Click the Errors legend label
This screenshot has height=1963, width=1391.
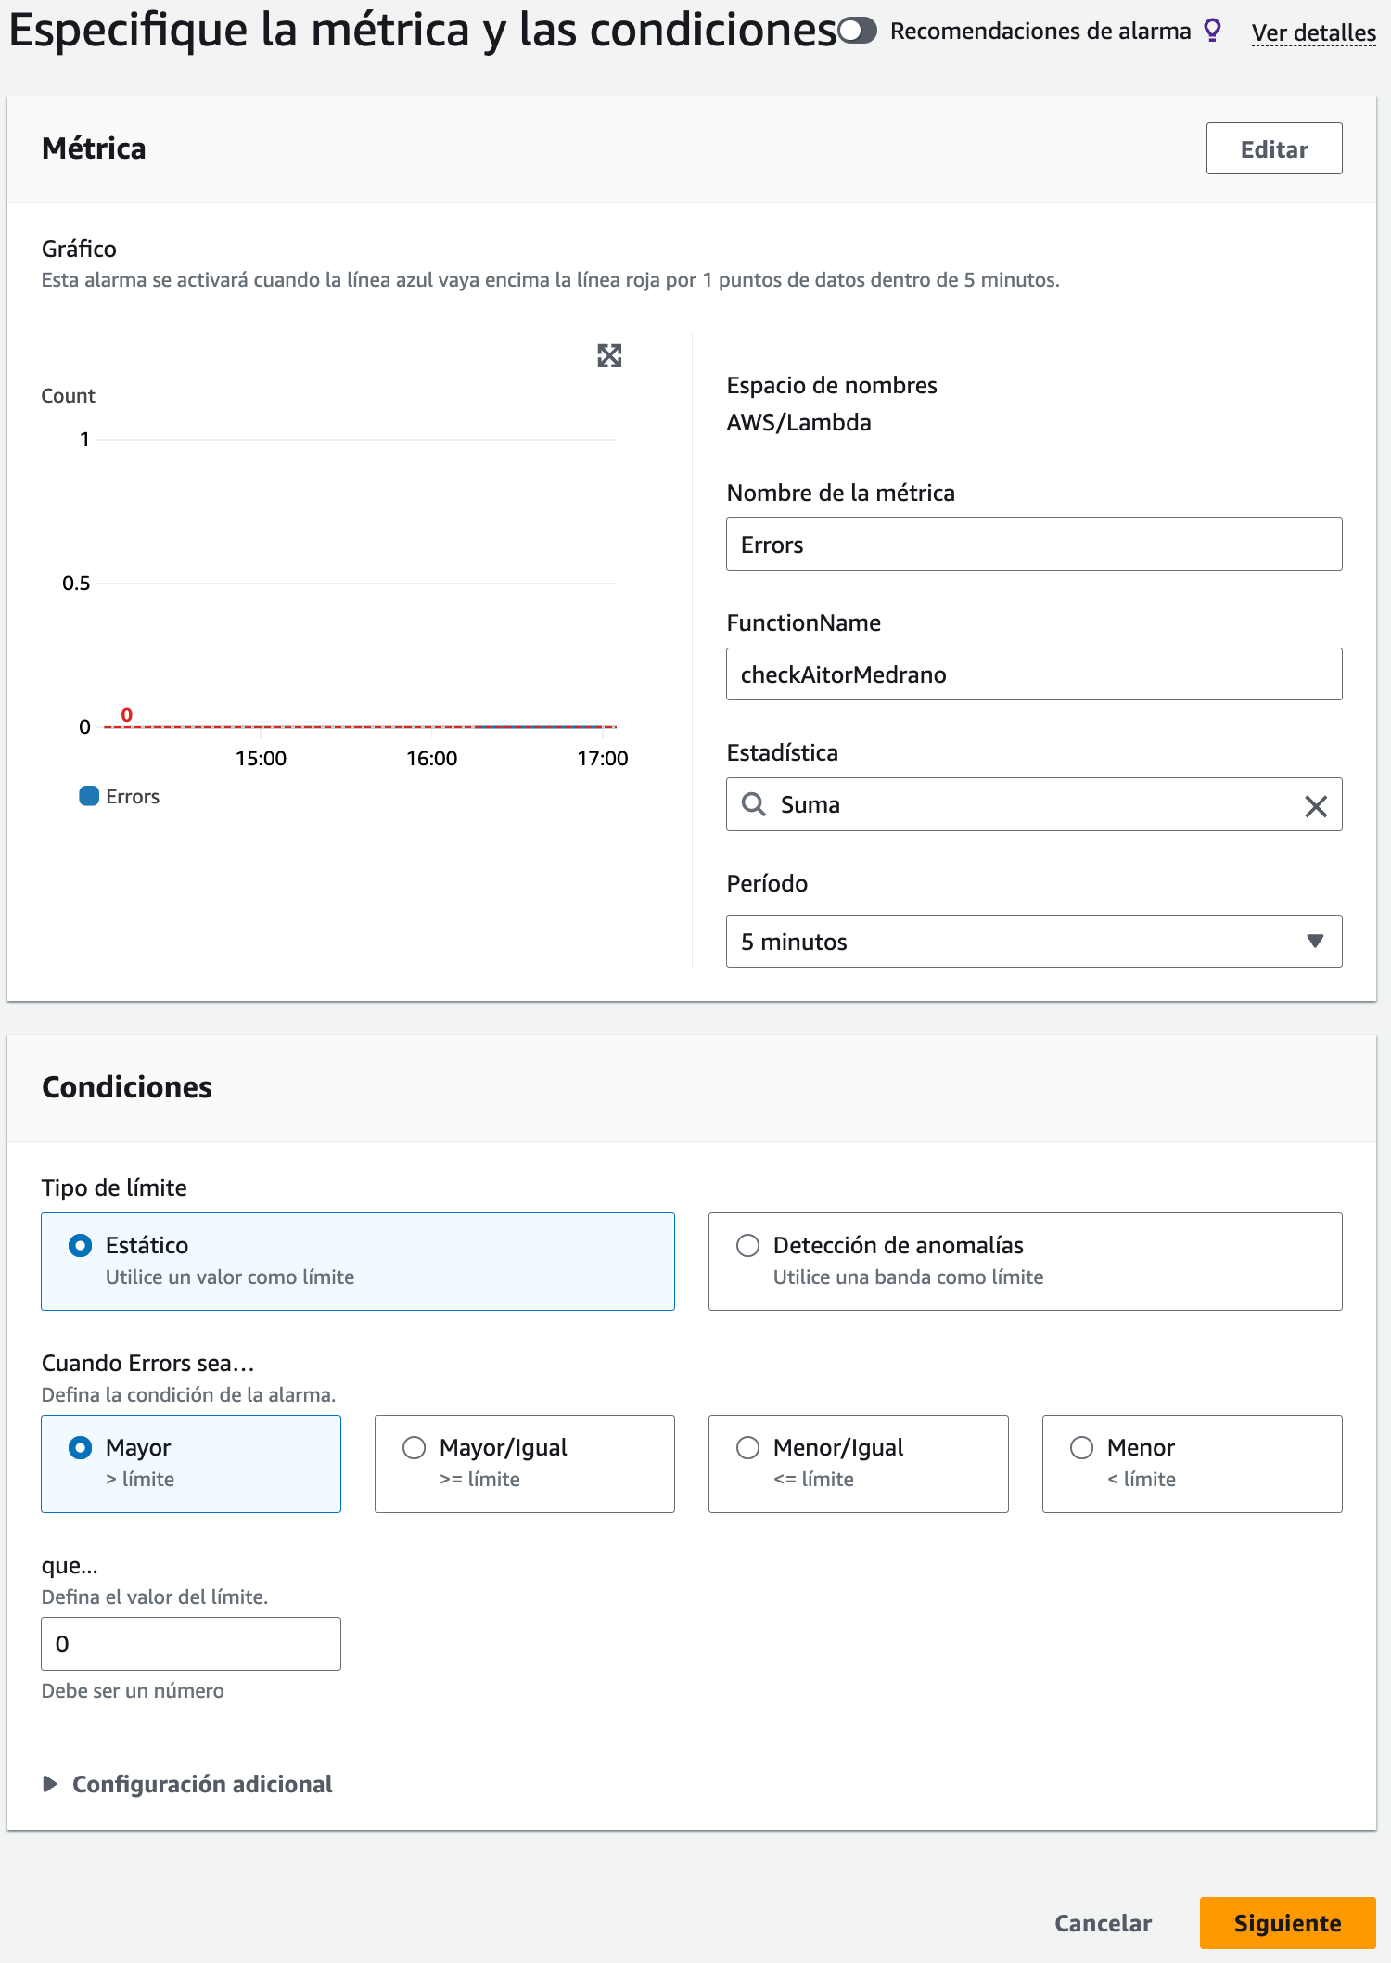pyautogui.click(x=133, y=797)
